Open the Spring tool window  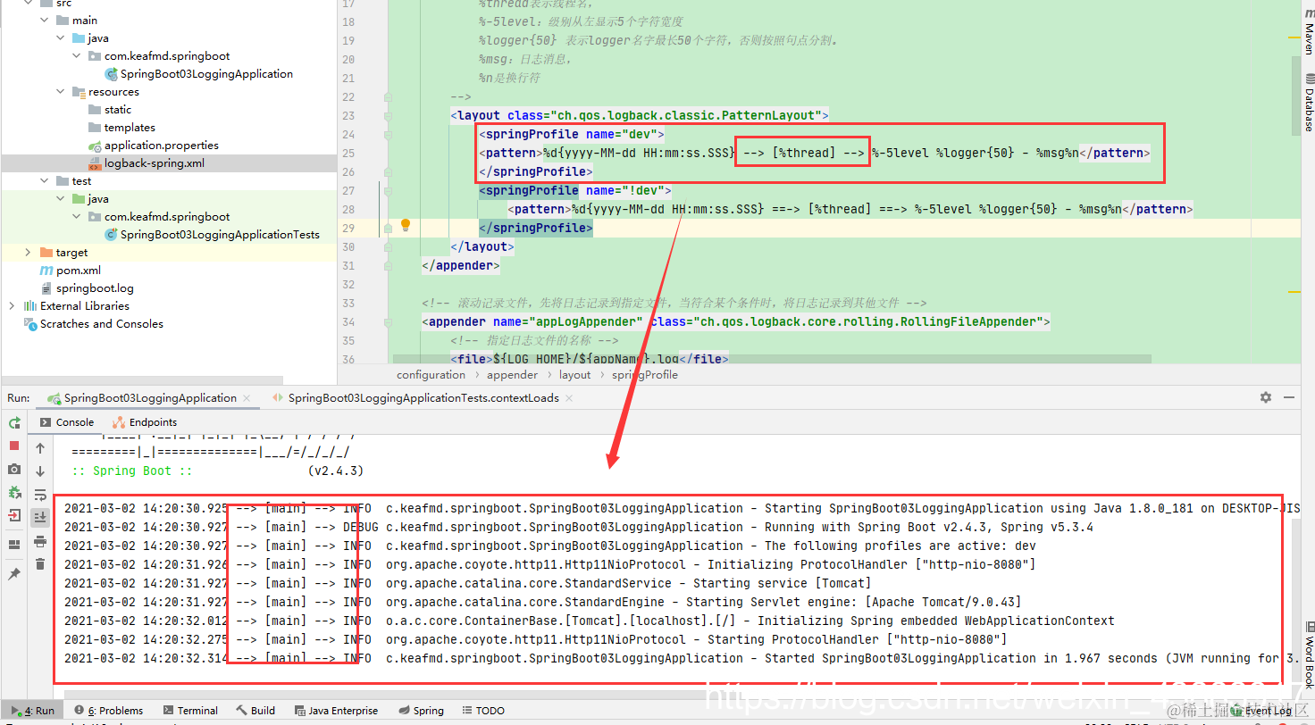tap(421, 711)
